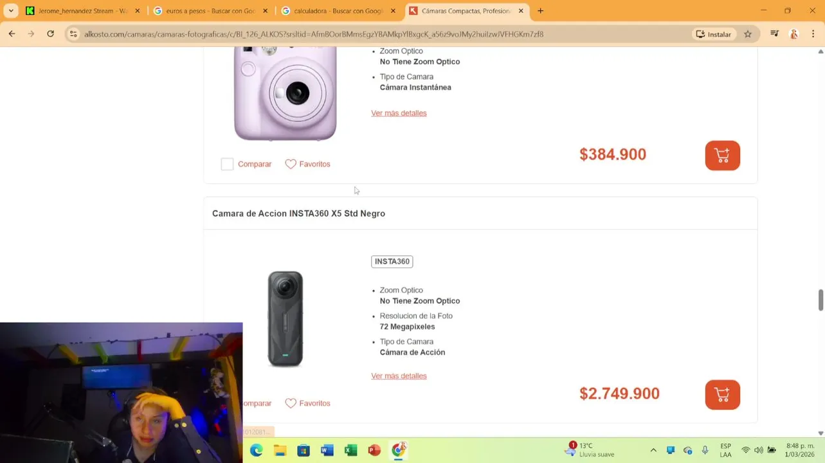Open the Word app in the taskbar
825x463 pixels.
click(327, 450)
